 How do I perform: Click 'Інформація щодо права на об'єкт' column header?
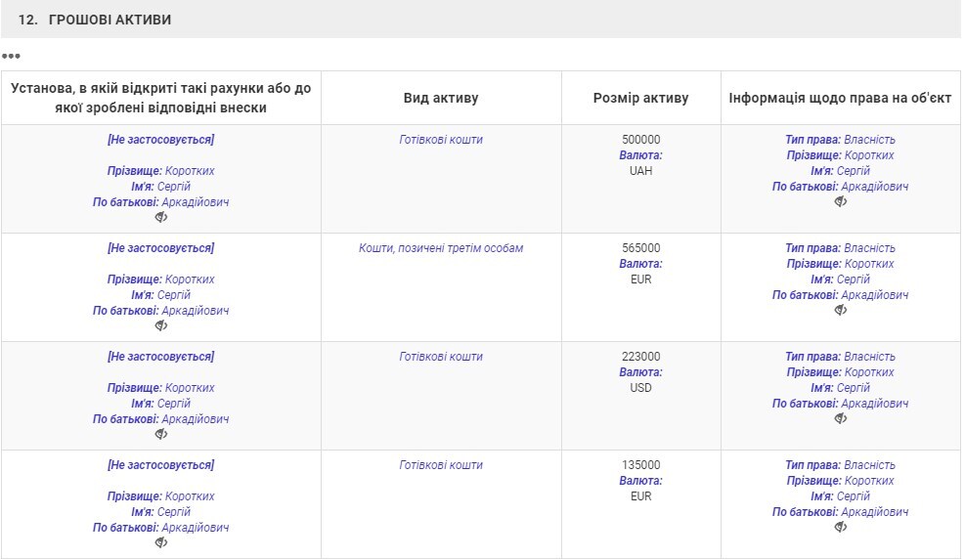click(840, 98)
